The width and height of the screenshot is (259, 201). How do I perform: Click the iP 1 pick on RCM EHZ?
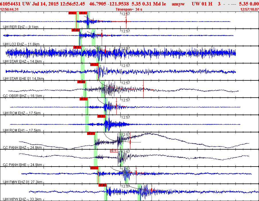click(x=83, y=99)
